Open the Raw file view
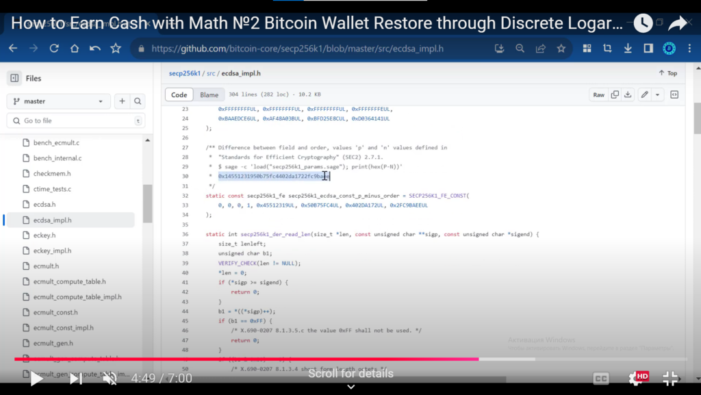 598,94
